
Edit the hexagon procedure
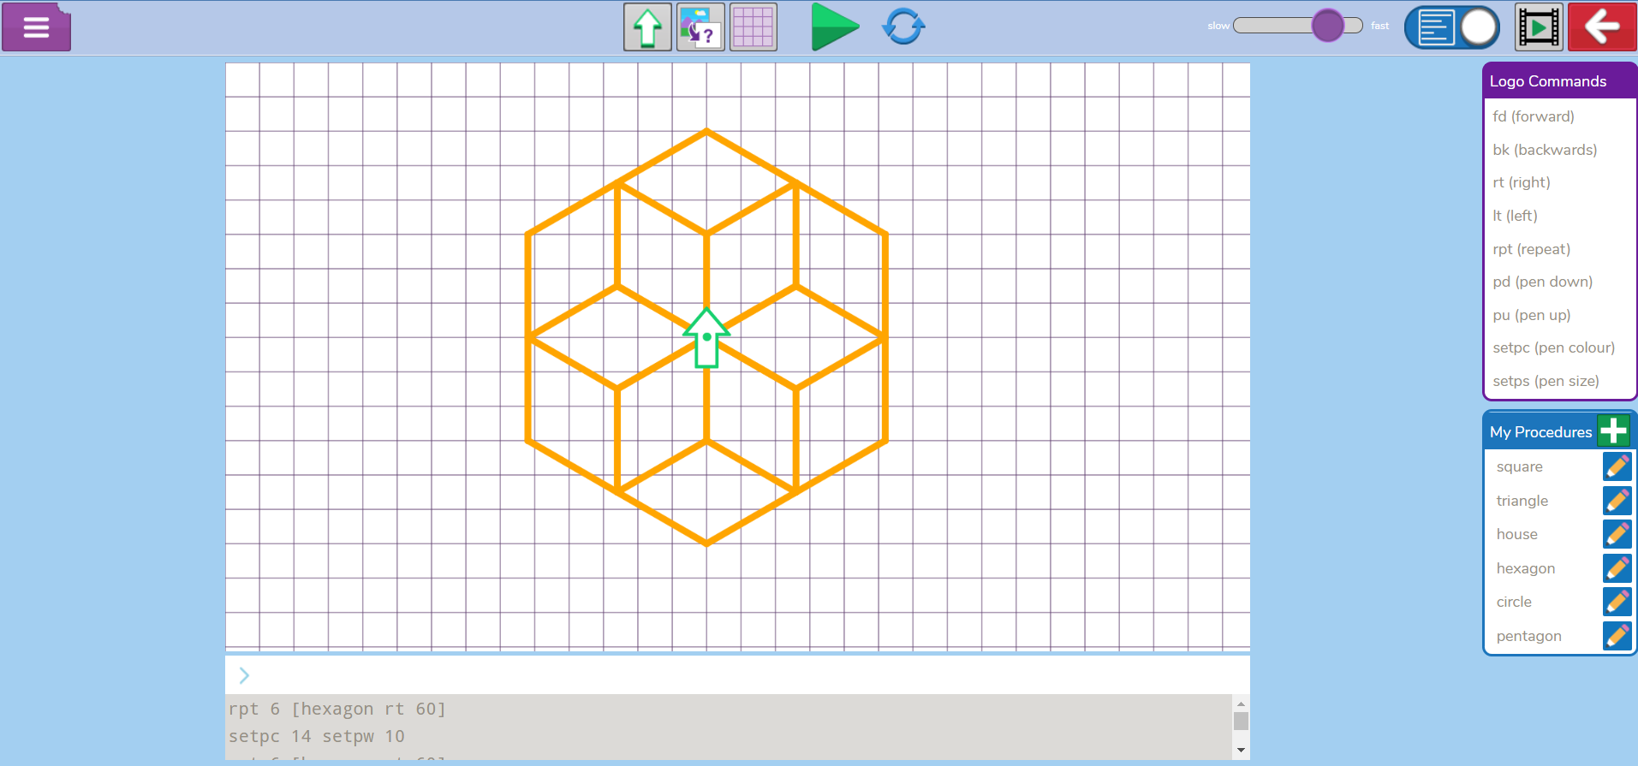coord(1617,568)
